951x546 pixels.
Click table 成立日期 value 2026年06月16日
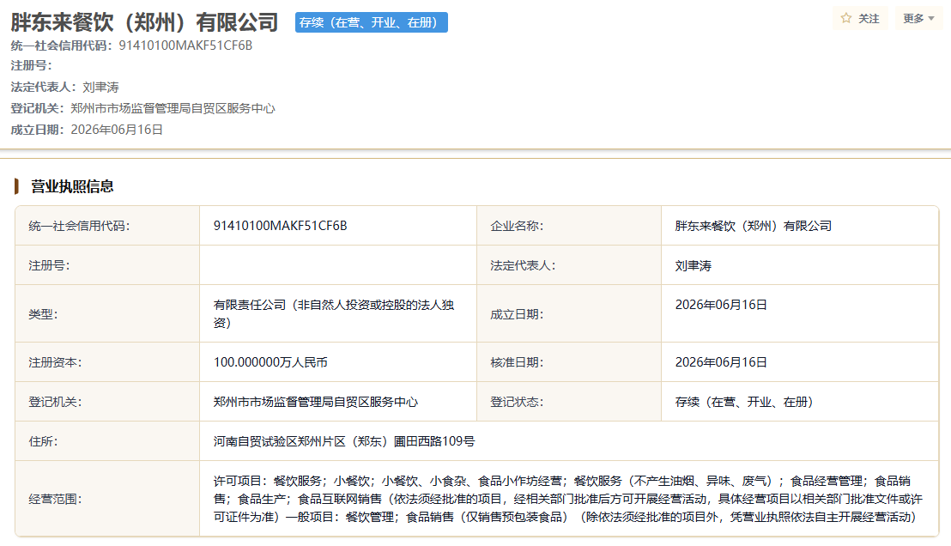[721, 305]
